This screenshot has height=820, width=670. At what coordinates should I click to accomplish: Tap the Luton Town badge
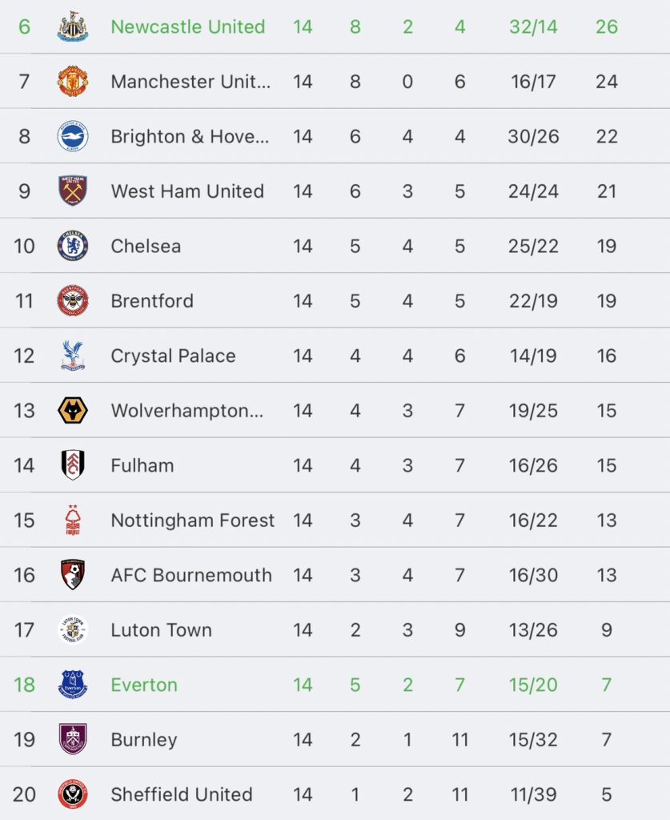coord(73,629)
